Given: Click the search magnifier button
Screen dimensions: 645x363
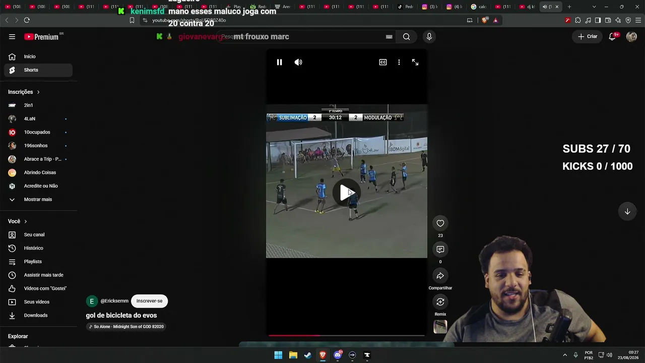Looking at the screenshot, I should (x=406, y=37).
